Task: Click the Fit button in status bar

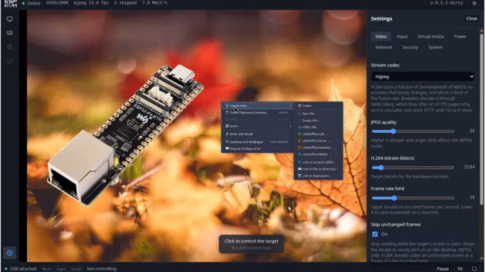Action: pos(460,269)
